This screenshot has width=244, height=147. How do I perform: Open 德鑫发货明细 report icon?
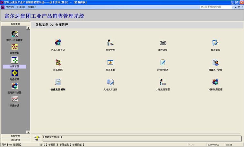[58, 82]
